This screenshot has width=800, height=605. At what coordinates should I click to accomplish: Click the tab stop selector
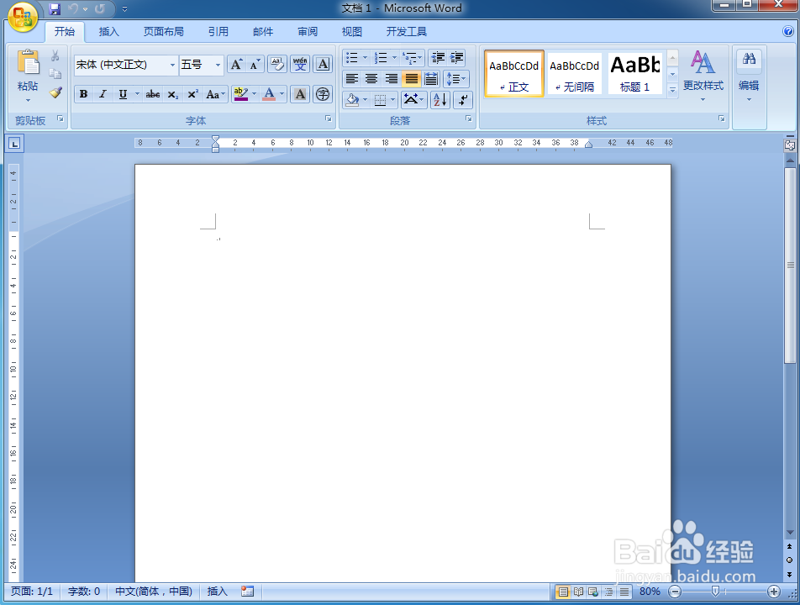[15, 144]
